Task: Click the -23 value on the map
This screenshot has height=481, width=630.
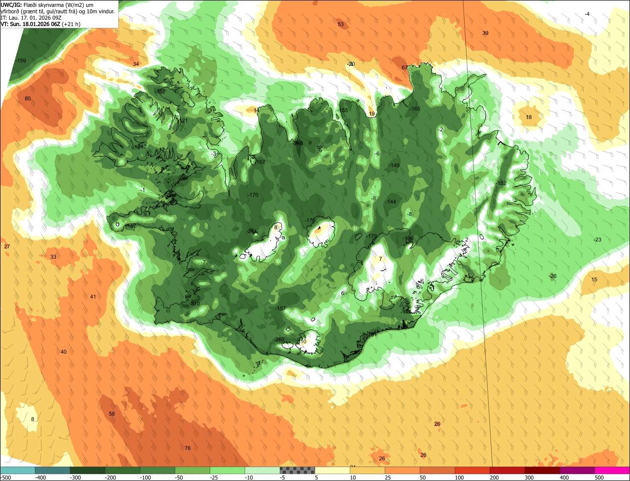Action: pos(597,240)
